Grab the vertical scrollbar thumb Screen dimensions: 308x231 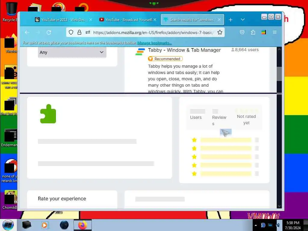[279, 74]
